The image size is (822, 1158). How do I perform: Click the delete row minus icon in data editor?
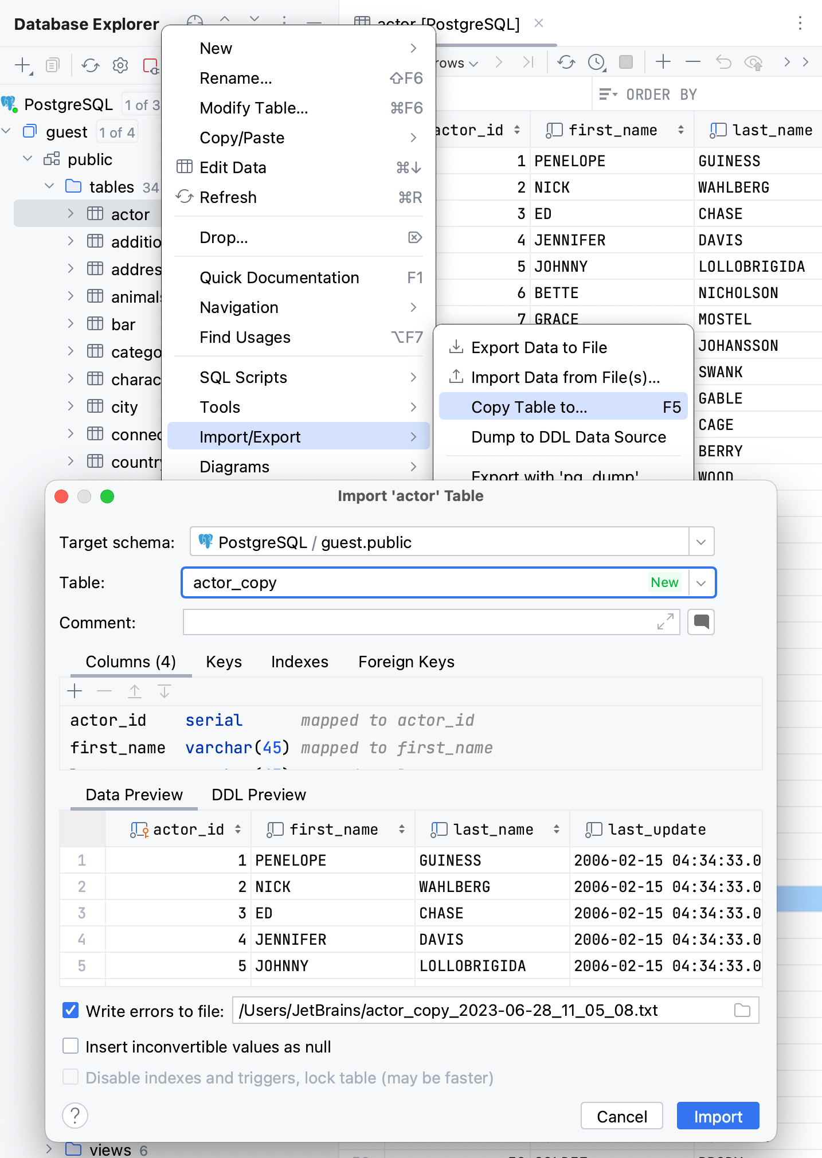pyautogui.click(x=693, y=62)
